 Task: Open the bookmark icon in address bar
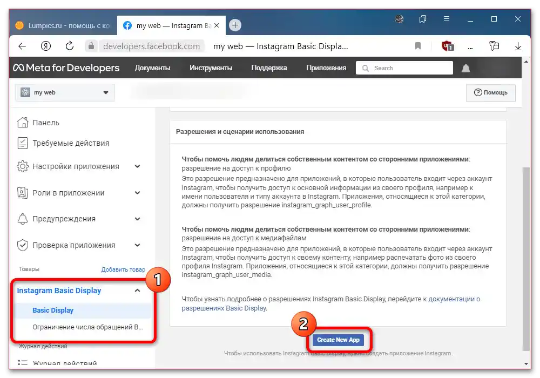click(x=417, y=46)
